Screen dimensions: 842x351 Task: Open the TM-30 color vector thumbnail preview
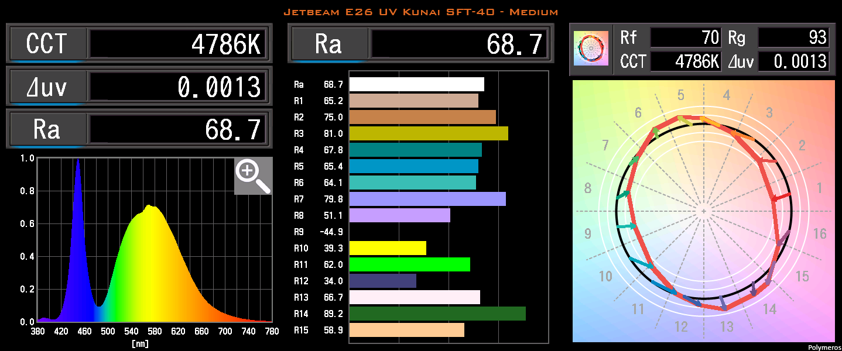(590, 49)
